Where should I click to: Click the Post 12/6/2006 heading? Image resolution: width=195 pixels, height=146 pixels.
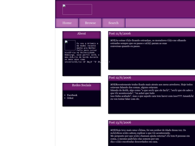120,78
